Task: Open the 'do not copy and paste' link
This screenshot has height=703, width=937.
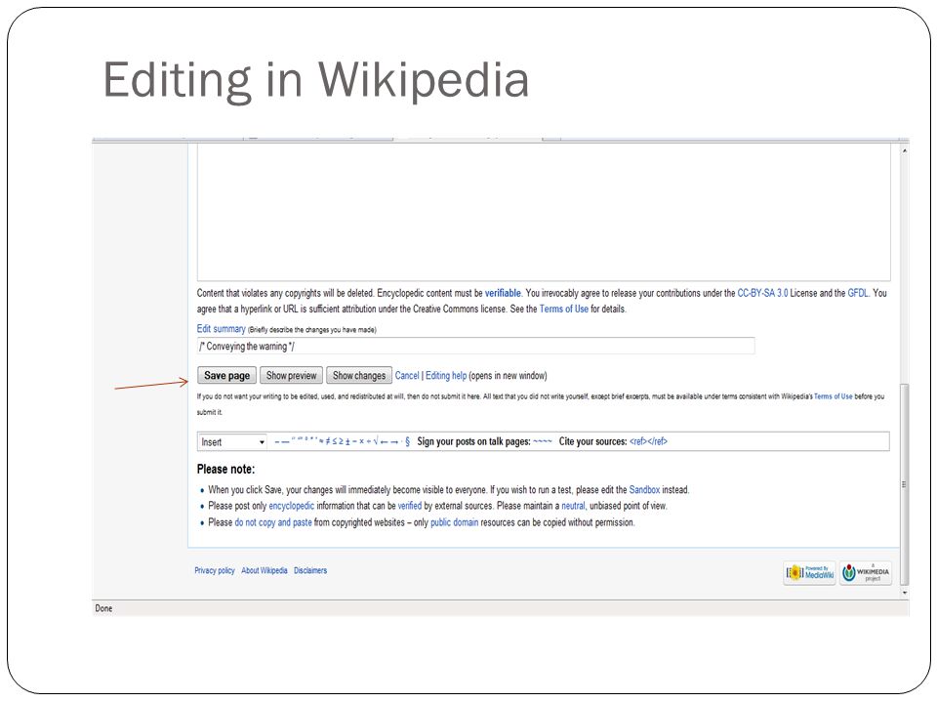Action: (x=273, y=522)
